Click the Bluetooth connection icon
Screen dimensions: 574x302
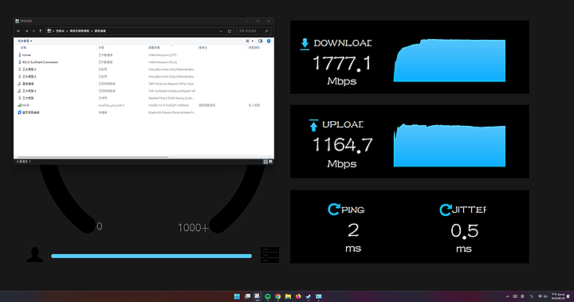click(x=19, y=112)
